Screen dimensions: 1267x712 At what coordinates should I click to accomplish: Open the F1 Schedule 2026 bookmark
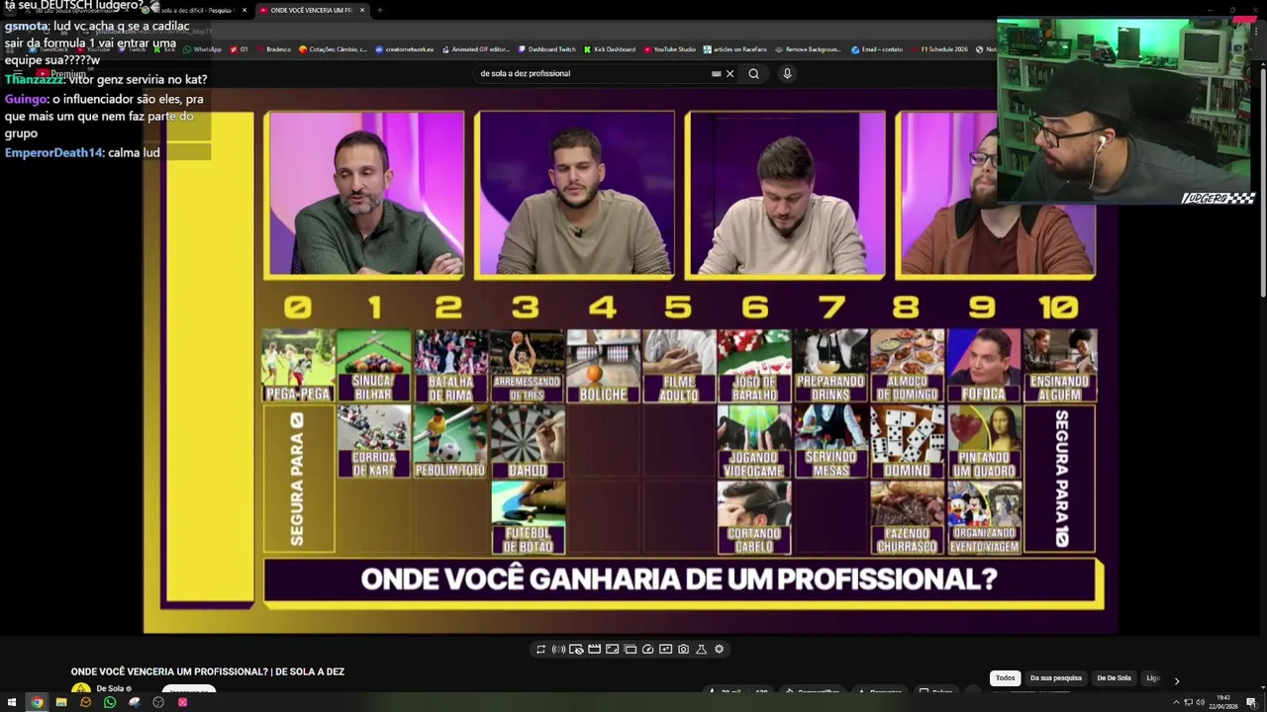point(939,49)
